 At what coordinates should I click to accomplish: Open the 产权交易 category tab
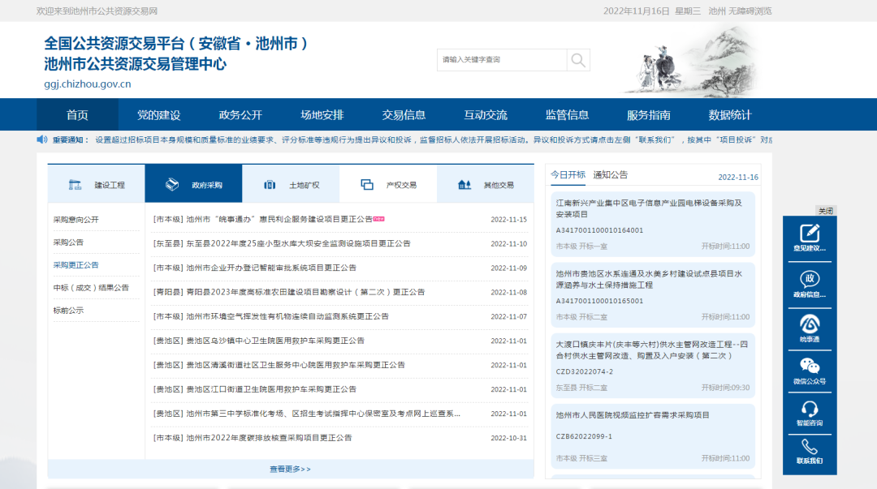(388, 184)
